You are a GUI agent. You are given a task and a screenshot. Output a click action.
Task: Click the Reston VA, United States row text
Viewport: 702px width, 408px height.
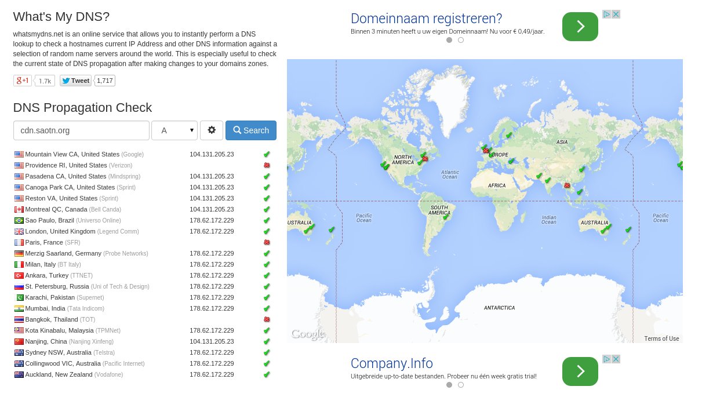point(71,198)
